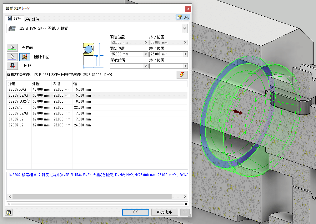Screen dimensions: 316x224
Task: Click the bearing diagram preview image
Action: tap(93, 55)
